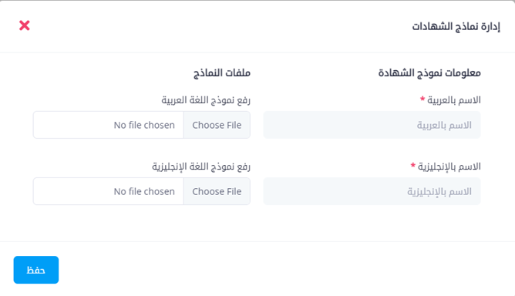The image size is (515, 296).
Task: Select the رفع نموذج اللغة الإنجليزية label
Action: (x=201, y=166)
